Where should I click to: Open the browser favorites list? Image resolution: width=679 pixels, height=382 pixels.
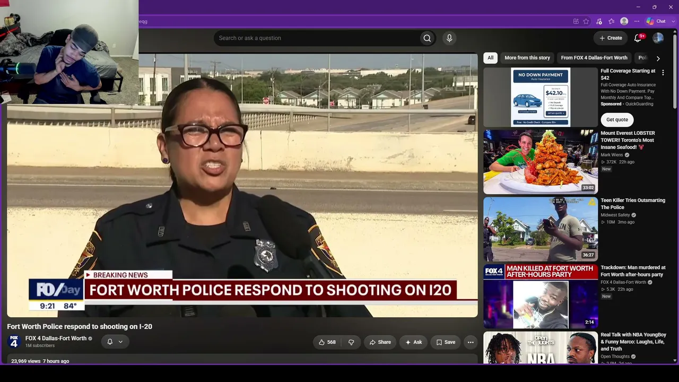coord(612,21)
